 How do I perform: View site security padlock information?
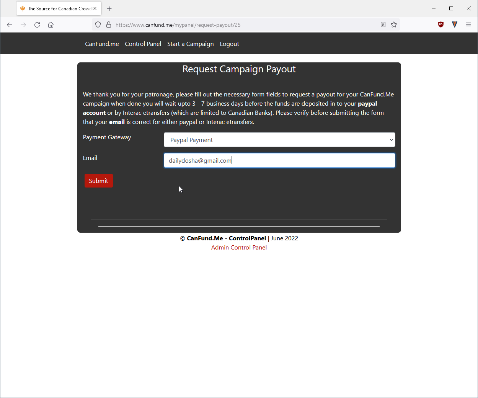tap(109, 24)
